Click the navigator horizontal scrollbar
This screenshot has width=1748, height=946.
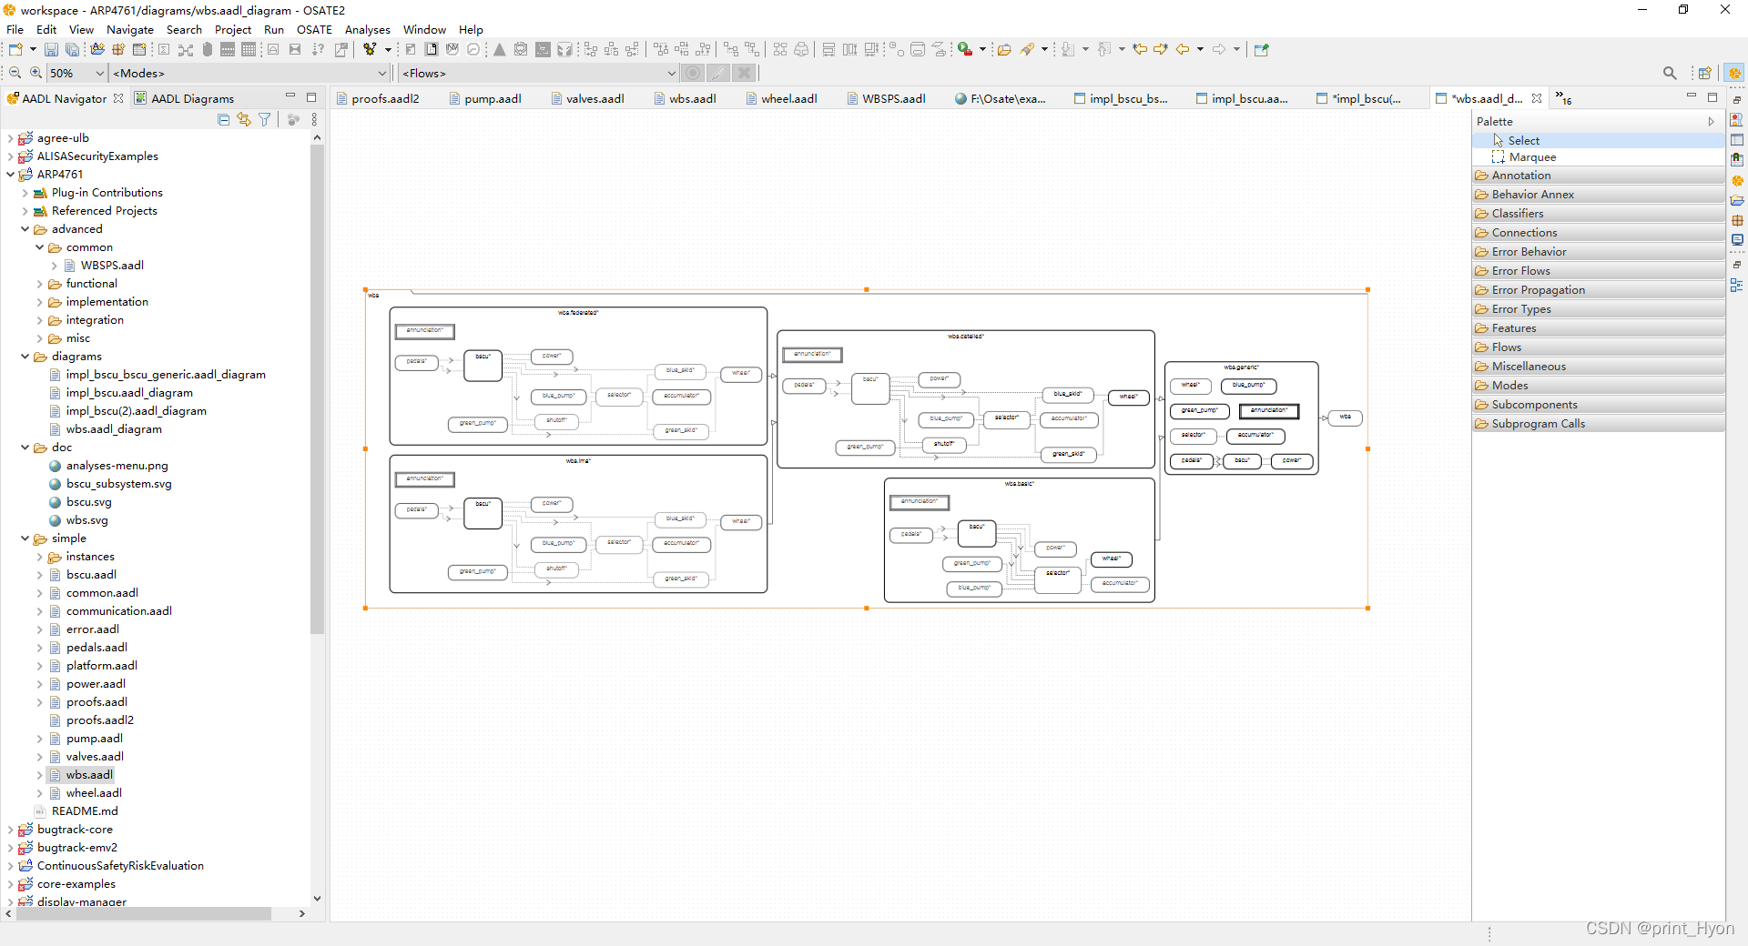pyautogui.click(x=143, y=913)
